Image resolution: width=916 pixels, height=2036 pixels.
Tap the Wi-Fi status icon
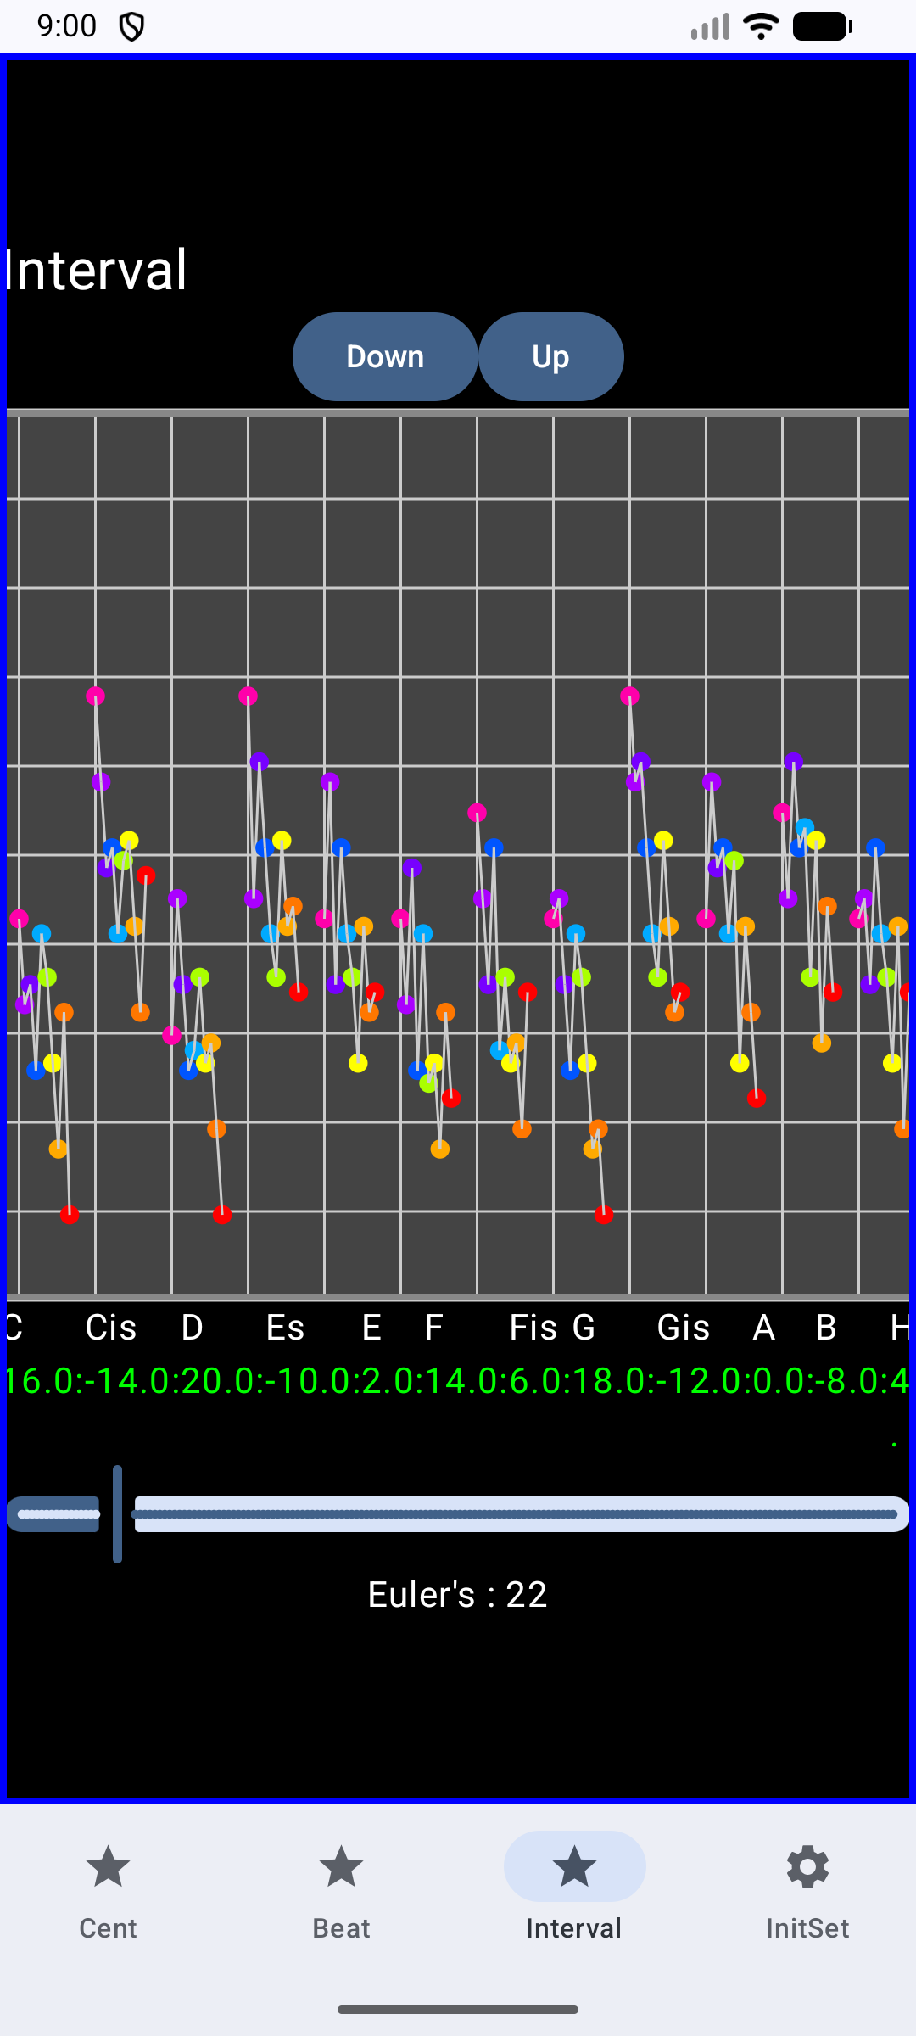[x=761, y=26]
